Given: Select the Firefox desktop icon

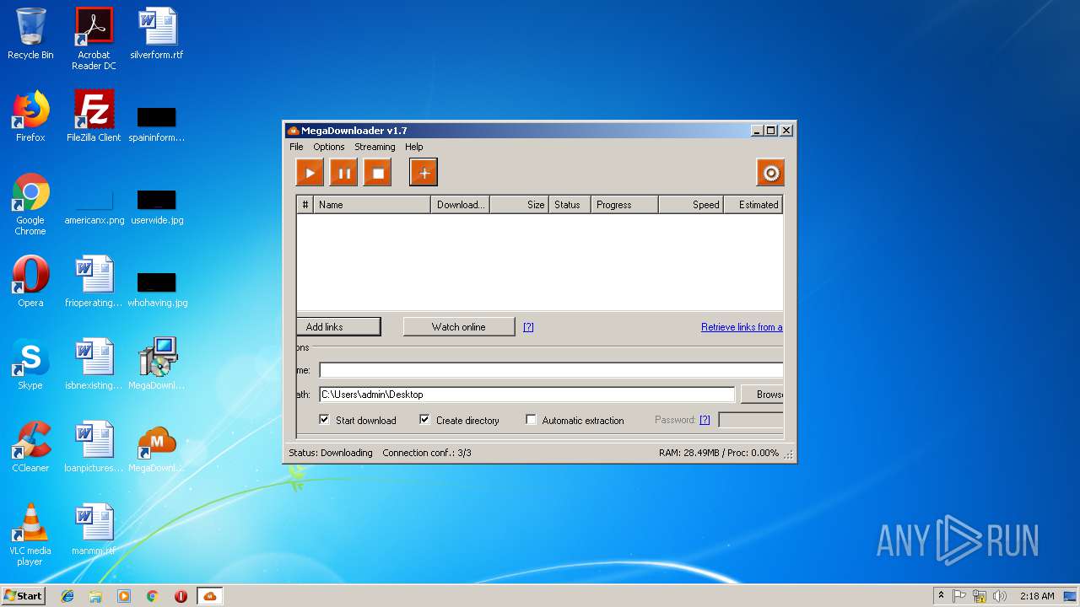Looking at the screenshot, I should 30,116.
